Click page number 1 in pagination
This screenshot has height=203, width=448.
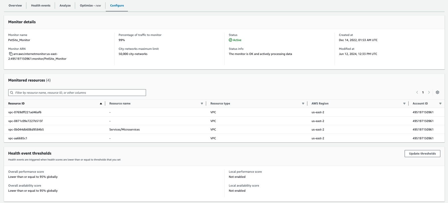(x=423, y=92)
